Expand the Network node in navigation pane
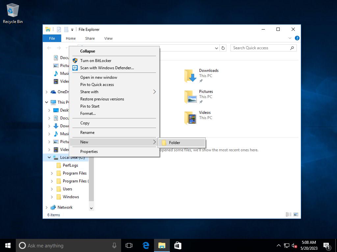The height and width of the screenshot is (252, 337). tap(47, 207)
